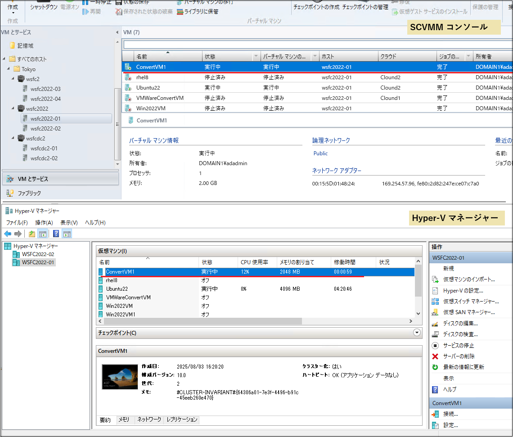
Task: Click the 記憶域 folder icon in SCVMM tree
Action: click(x=13, y=45)
